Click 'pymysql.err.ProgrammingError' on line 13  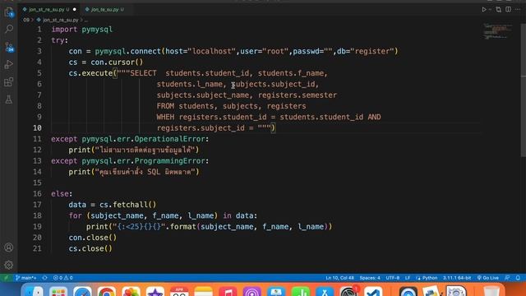(144, 161)
